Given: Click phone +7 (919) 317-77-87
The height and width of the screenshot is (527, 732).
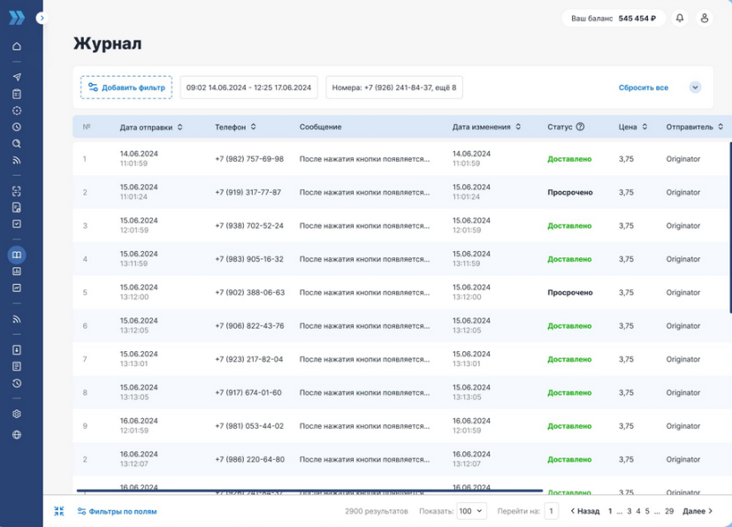Looking at the screenshot, I should pos(248,192).
